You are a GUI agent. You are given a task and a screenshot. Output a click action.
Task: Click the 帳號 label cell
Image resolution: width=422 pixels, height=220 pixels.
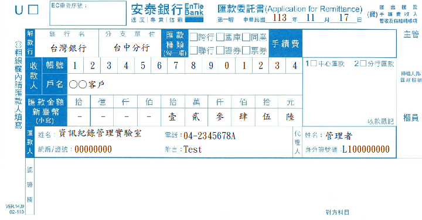tap(55, 66)
